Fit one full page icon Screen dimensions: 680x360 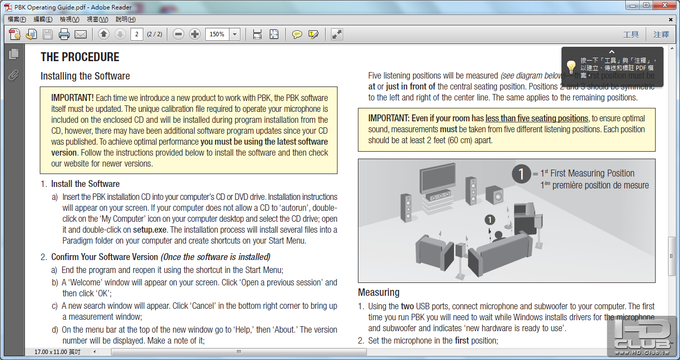[x=274, y=34]
